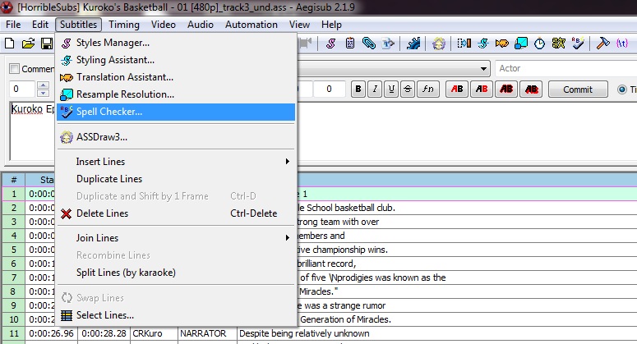Toggle Strikeout formatting button
The height and width of the screenshot is (344, 637).
click(x=408, y=89)
